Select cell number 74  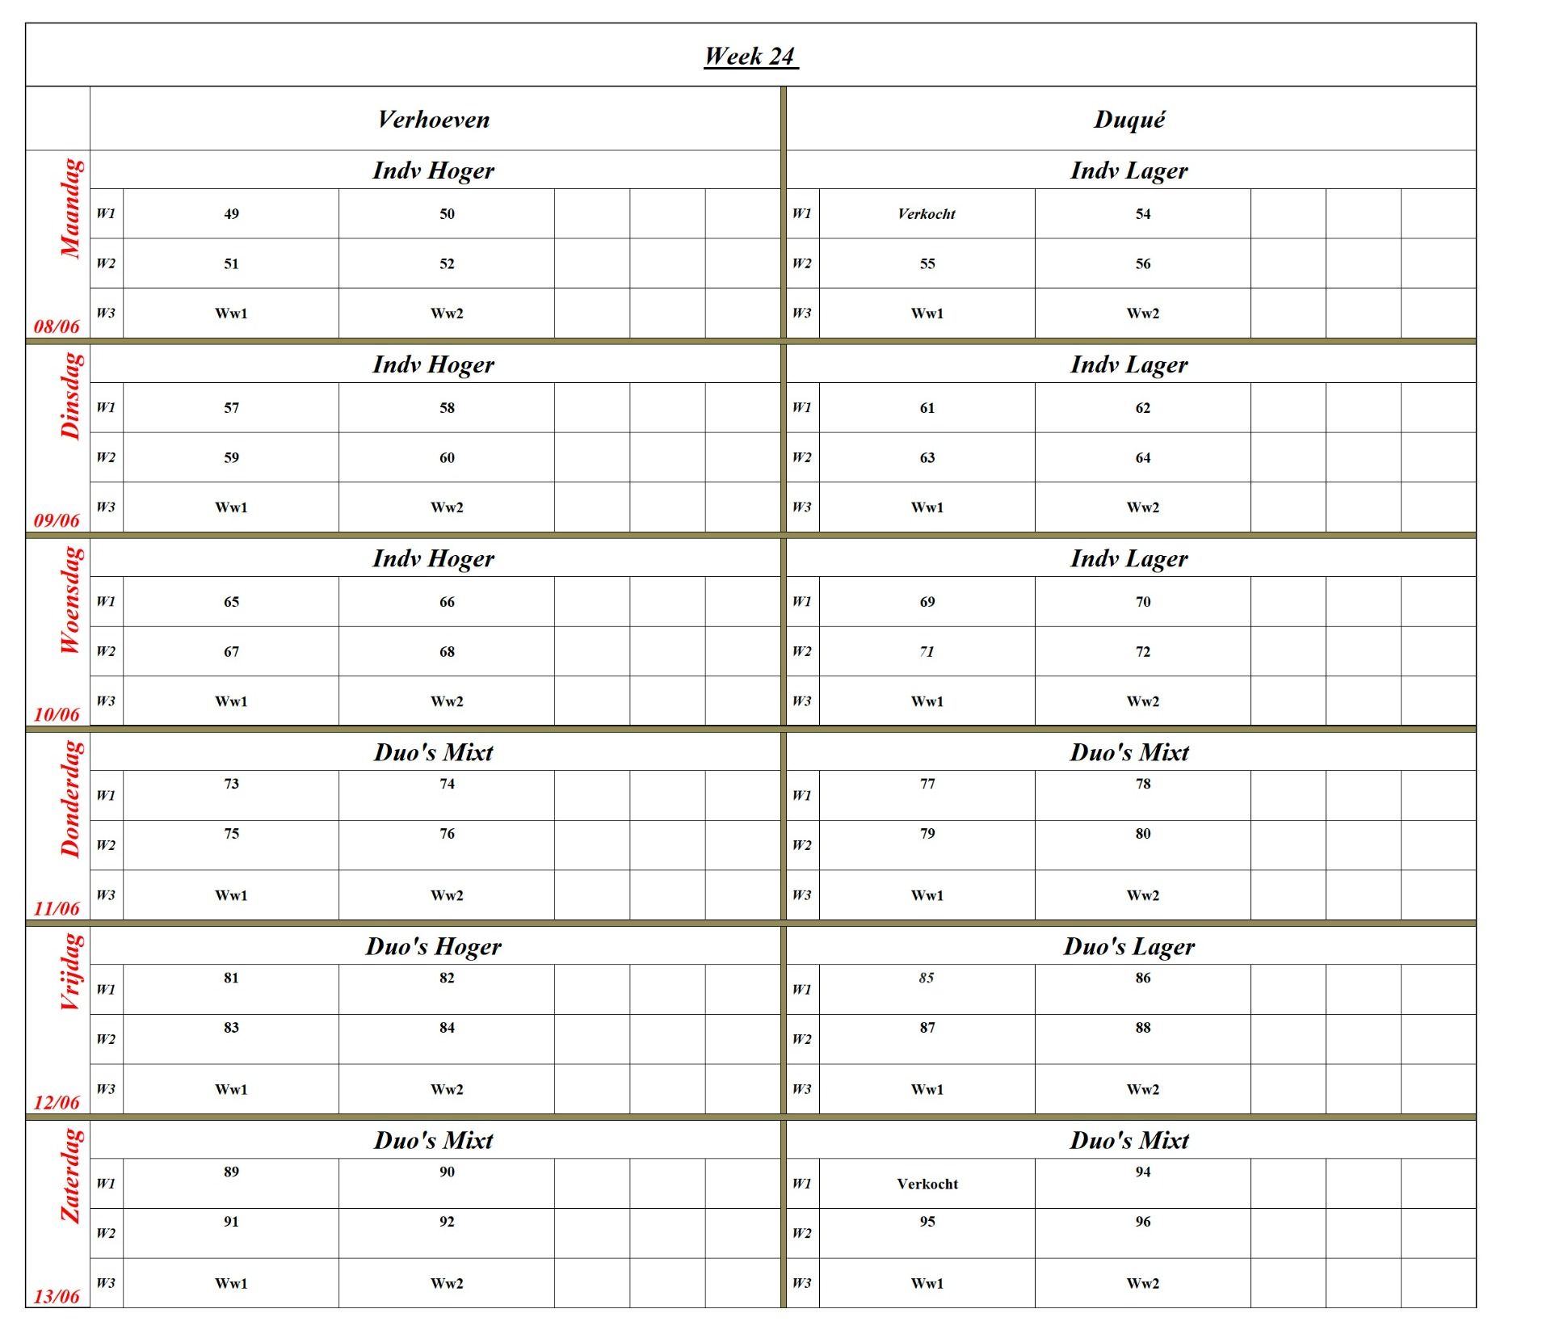[x=447, y=785]
